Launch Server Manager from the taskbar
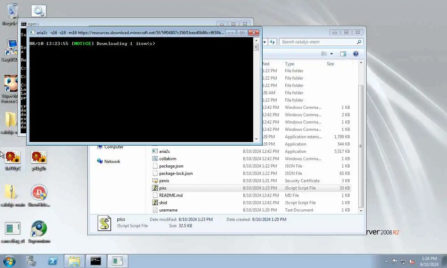Viewport: 447px width, 268px height. (x=31, y=261)
